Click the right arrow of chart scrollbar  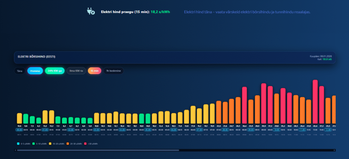[x=334, y=150]
